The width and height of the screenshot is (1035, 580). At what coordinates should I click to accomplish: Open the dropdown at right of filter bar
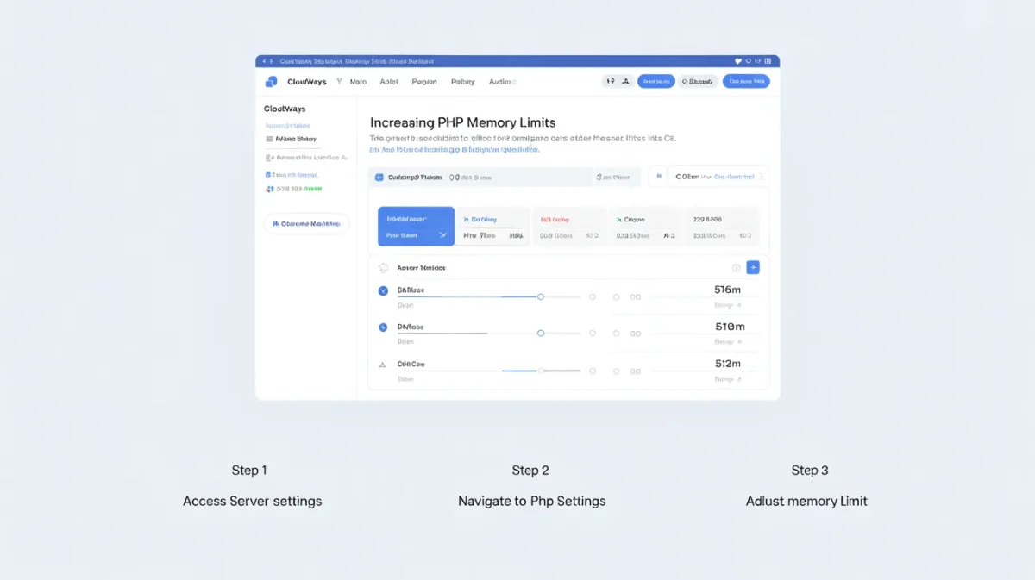point(718,177)
